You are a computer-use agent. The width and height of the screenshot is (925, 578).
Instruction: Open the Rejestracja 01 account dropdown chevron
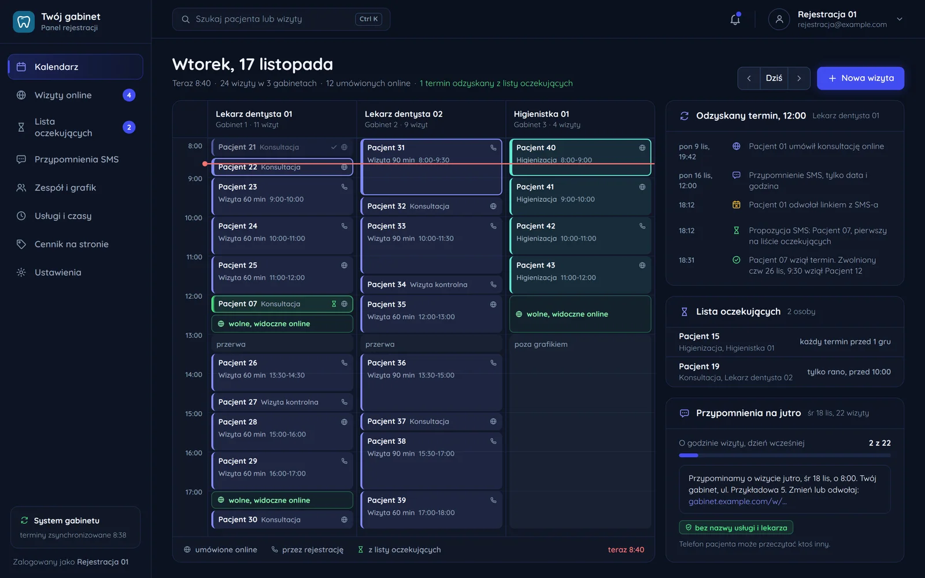[900, 19]
